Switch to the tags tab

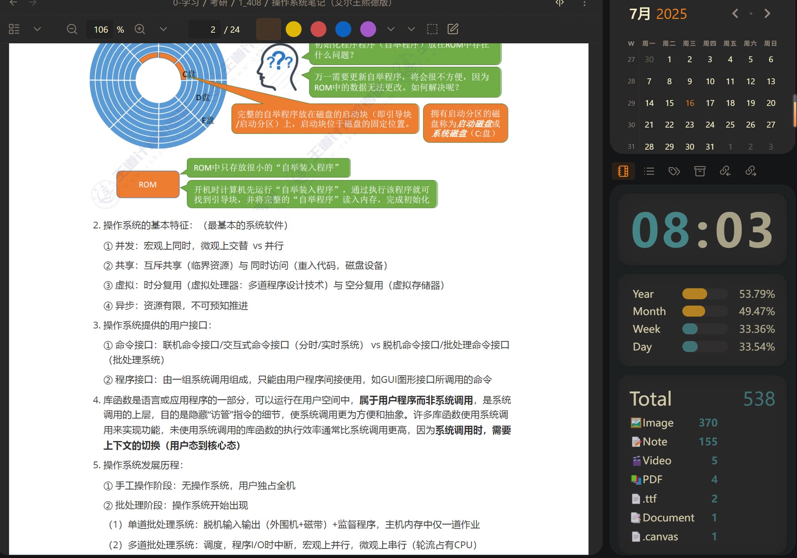pos(674,171)
